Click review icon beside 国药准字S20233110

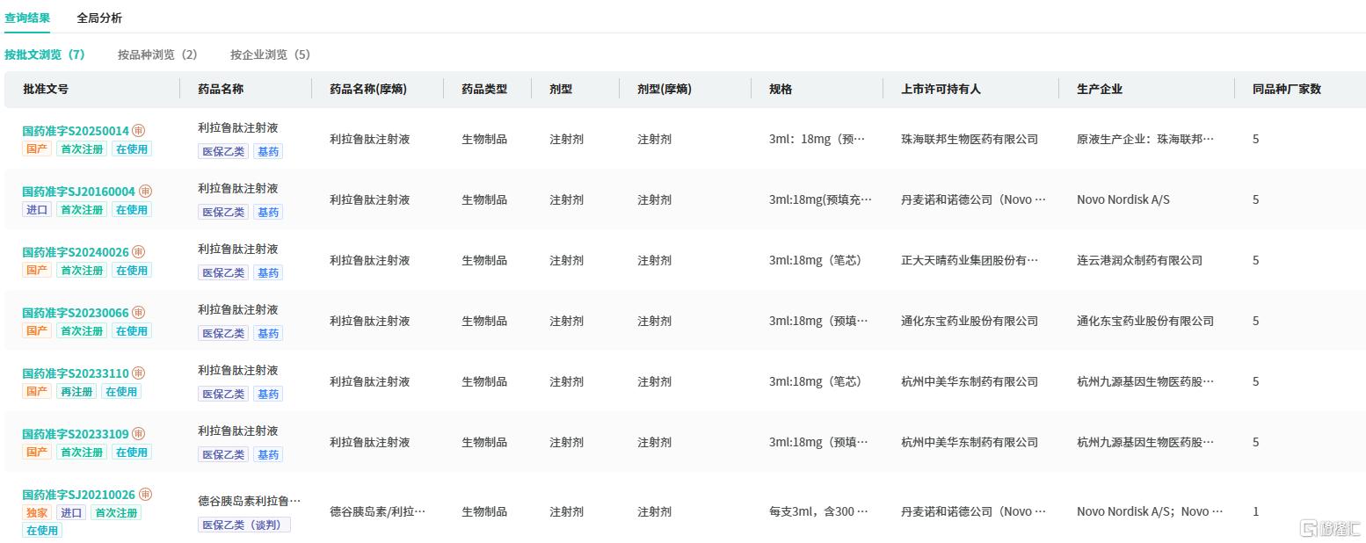pos(139,373)
